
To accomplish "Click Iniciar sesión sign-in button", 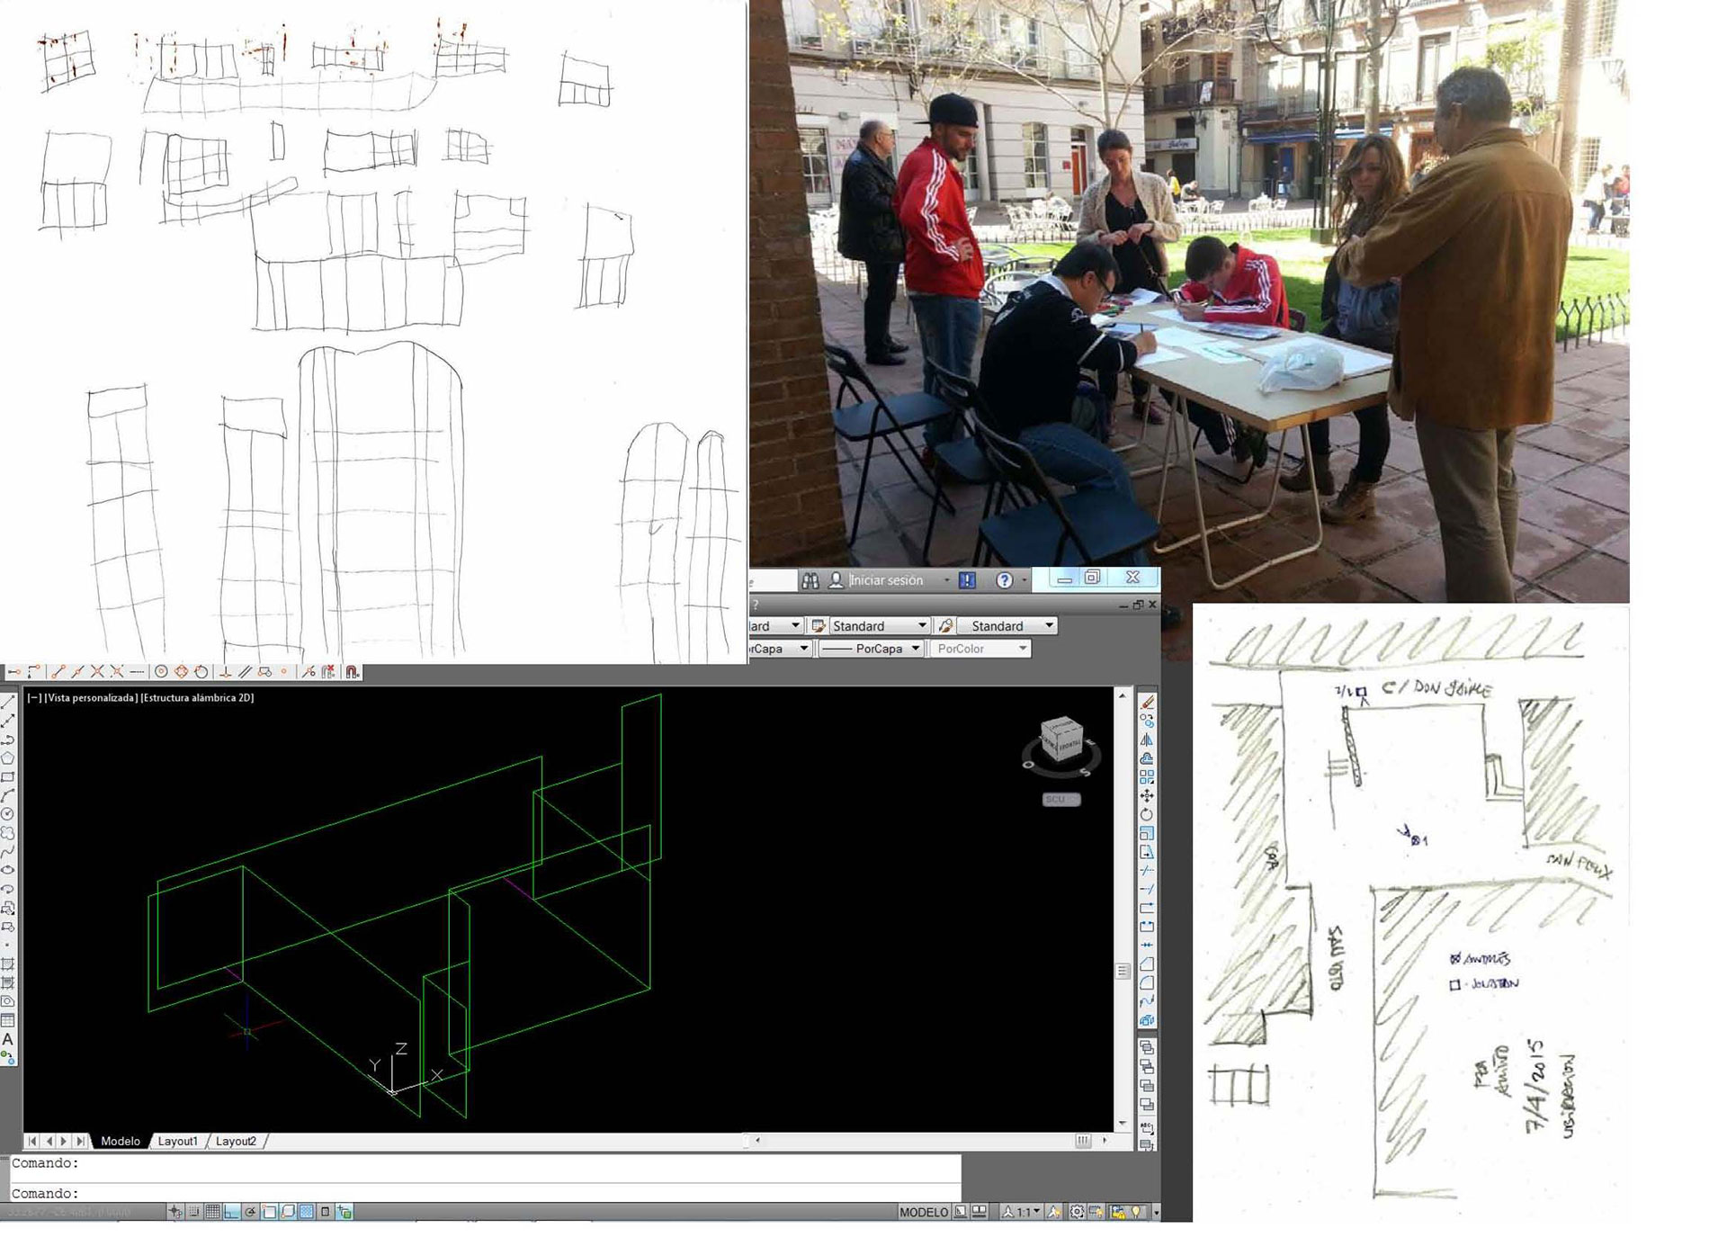I will point(886,580).
